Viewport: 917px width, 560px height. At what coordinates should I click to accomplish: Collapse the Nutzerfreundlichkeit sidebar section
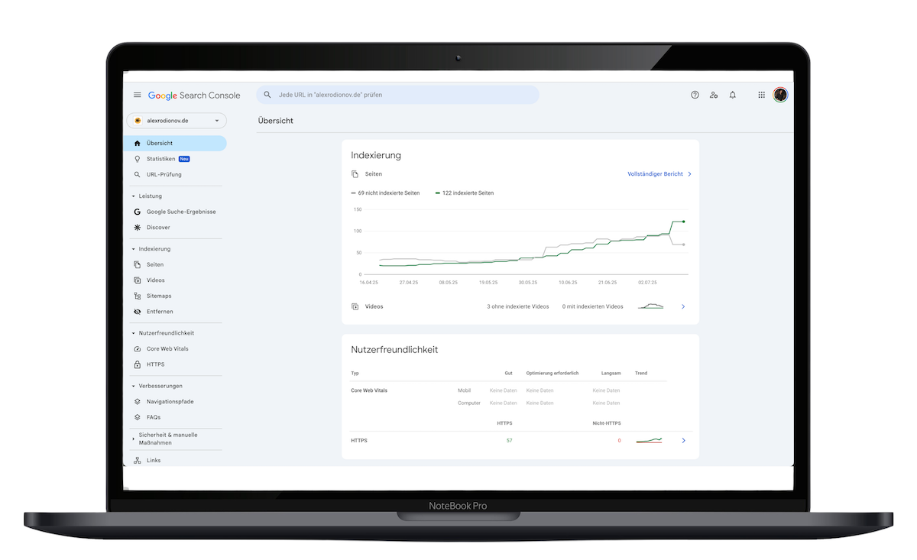click(133, 333)
